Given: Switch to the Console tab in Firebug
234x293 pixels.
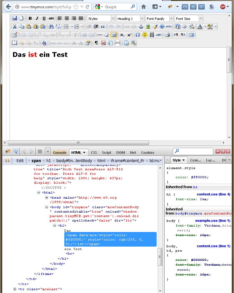Looking at the screenshot, I should [x=60, y=153].
